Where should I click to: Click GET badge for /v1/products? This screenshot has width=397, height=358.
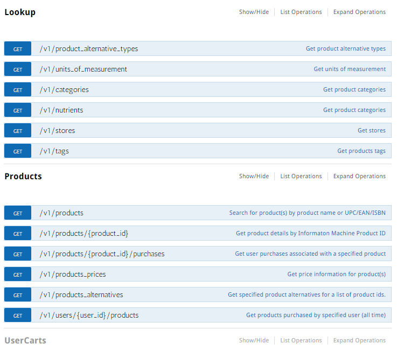[18, 213]
